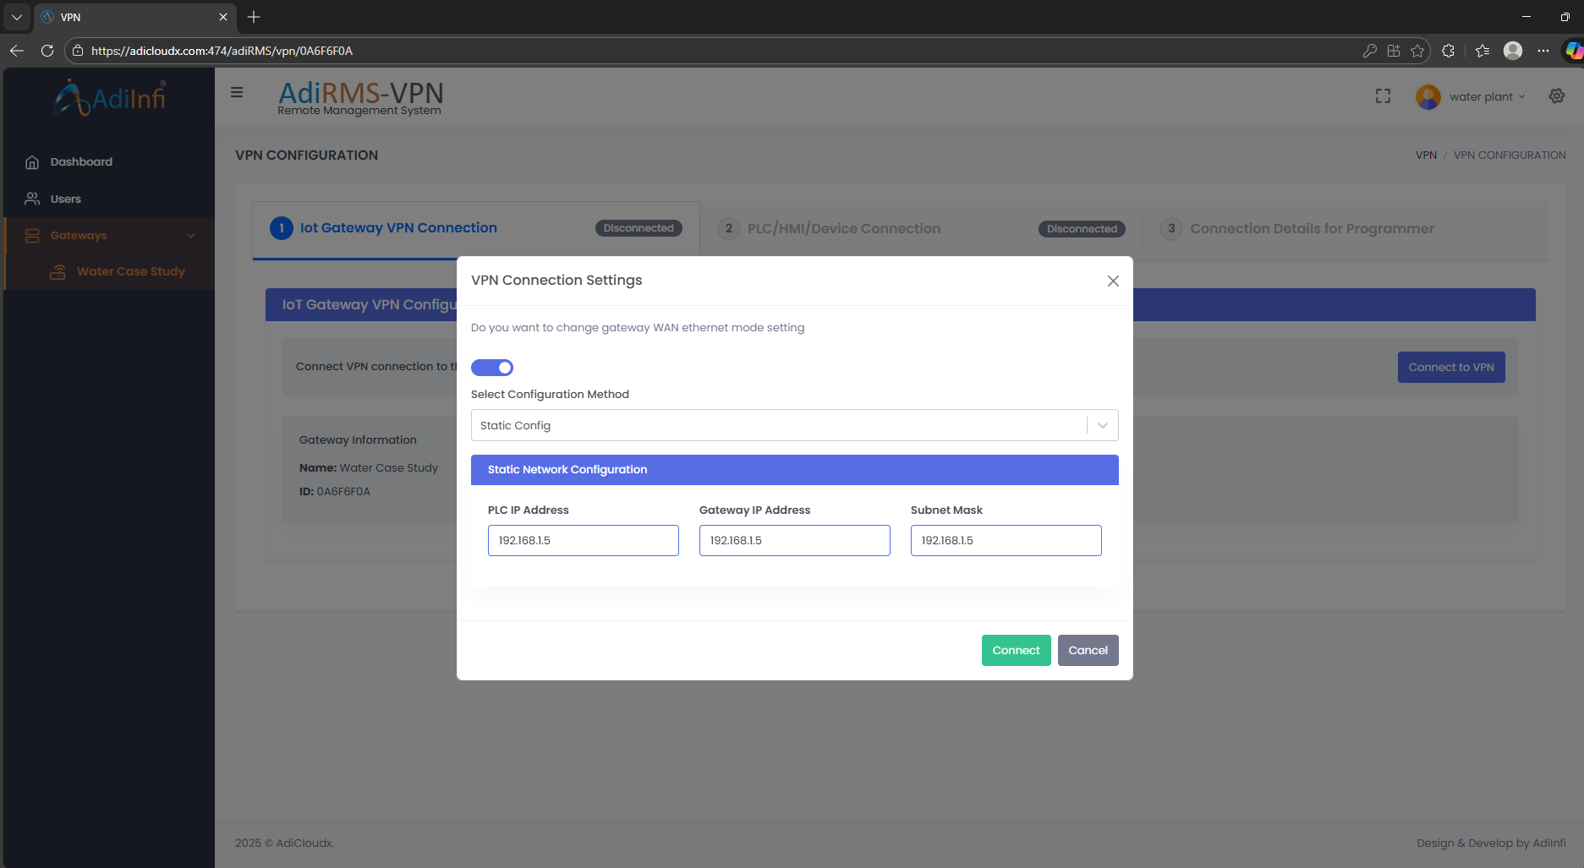Click the PLC IP Address field
1584x868 pixels.
click(583, 540)
